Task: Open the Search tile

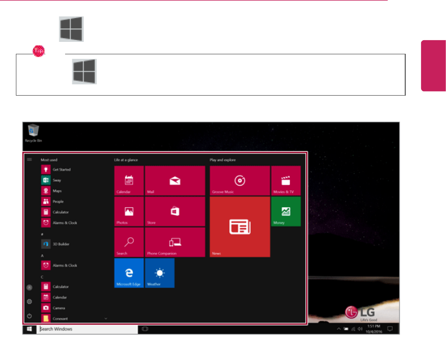Action: pyautogui.click(x=129, y=242)
